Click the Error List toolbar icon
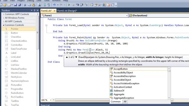The width and height of the screenshot is (189, 106). 108,5
